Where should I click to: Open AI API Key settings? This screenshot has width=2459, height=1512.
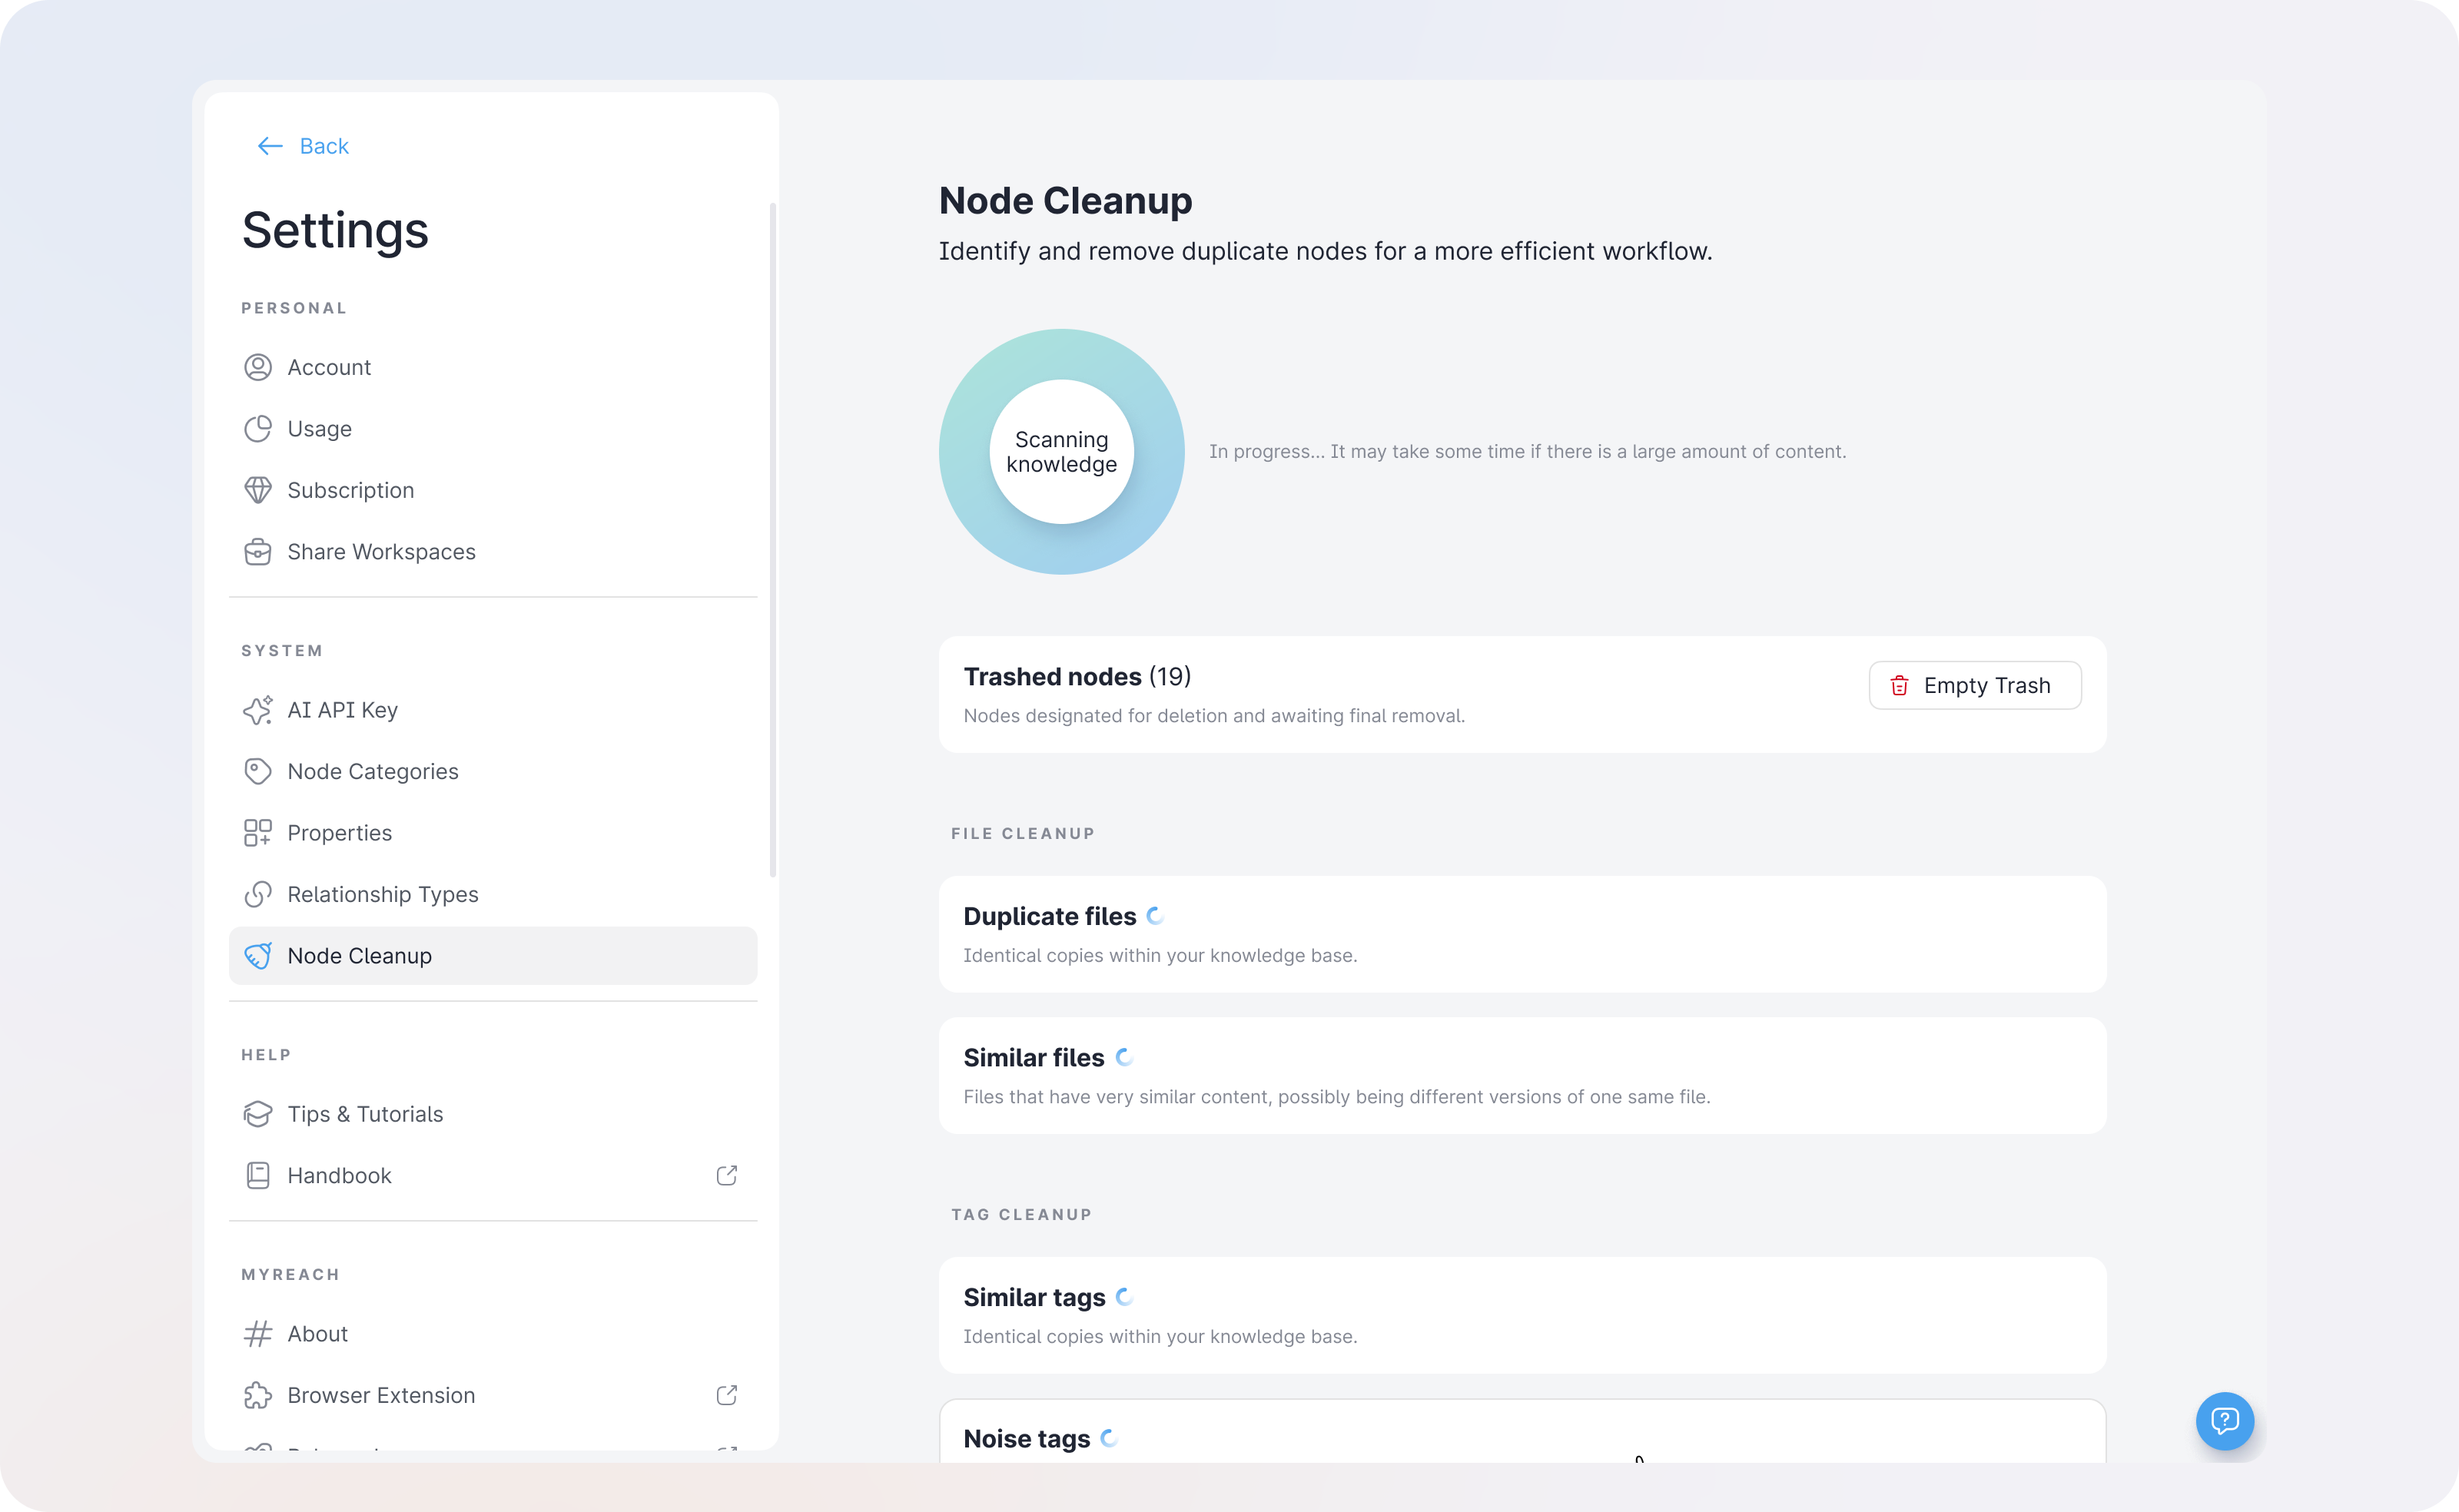pos(493,710)
